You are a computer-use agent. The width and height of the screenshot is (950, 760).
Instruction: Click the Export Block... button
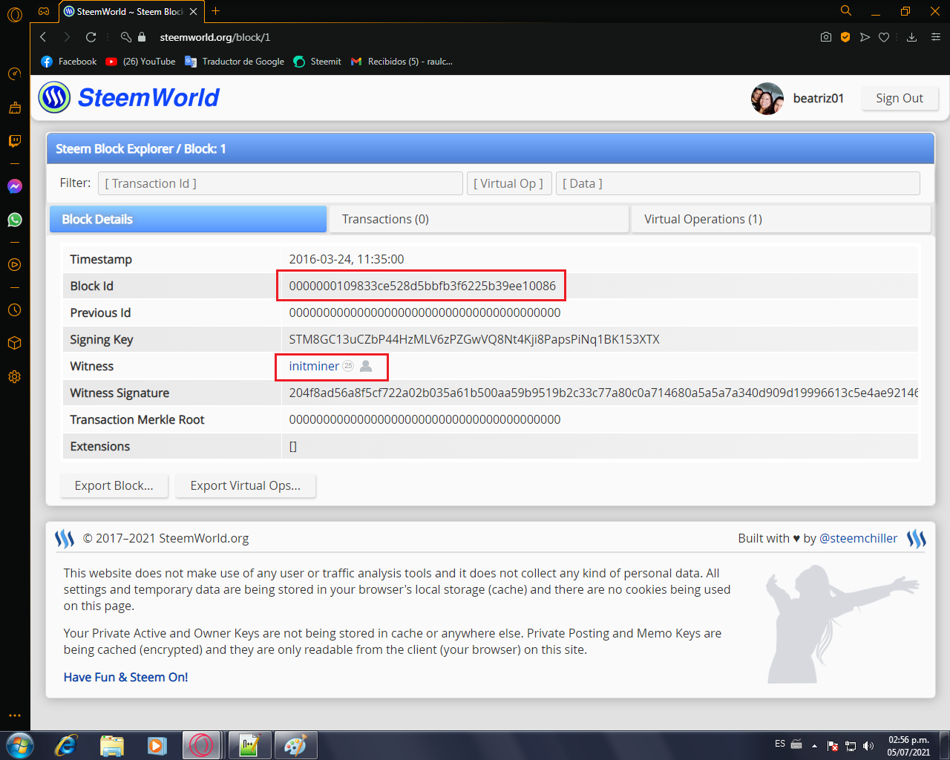(114, 485)
